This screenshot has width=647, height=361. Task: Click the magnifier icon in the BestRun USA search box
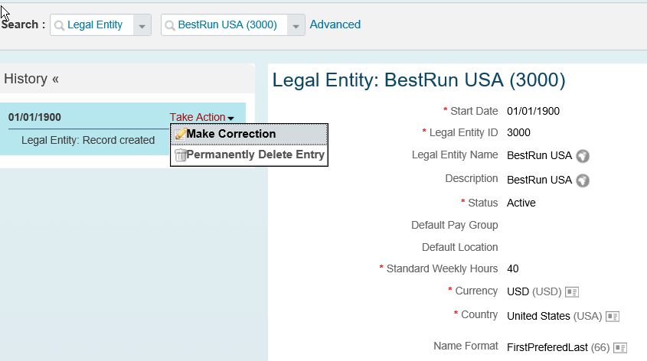point(170,25)
